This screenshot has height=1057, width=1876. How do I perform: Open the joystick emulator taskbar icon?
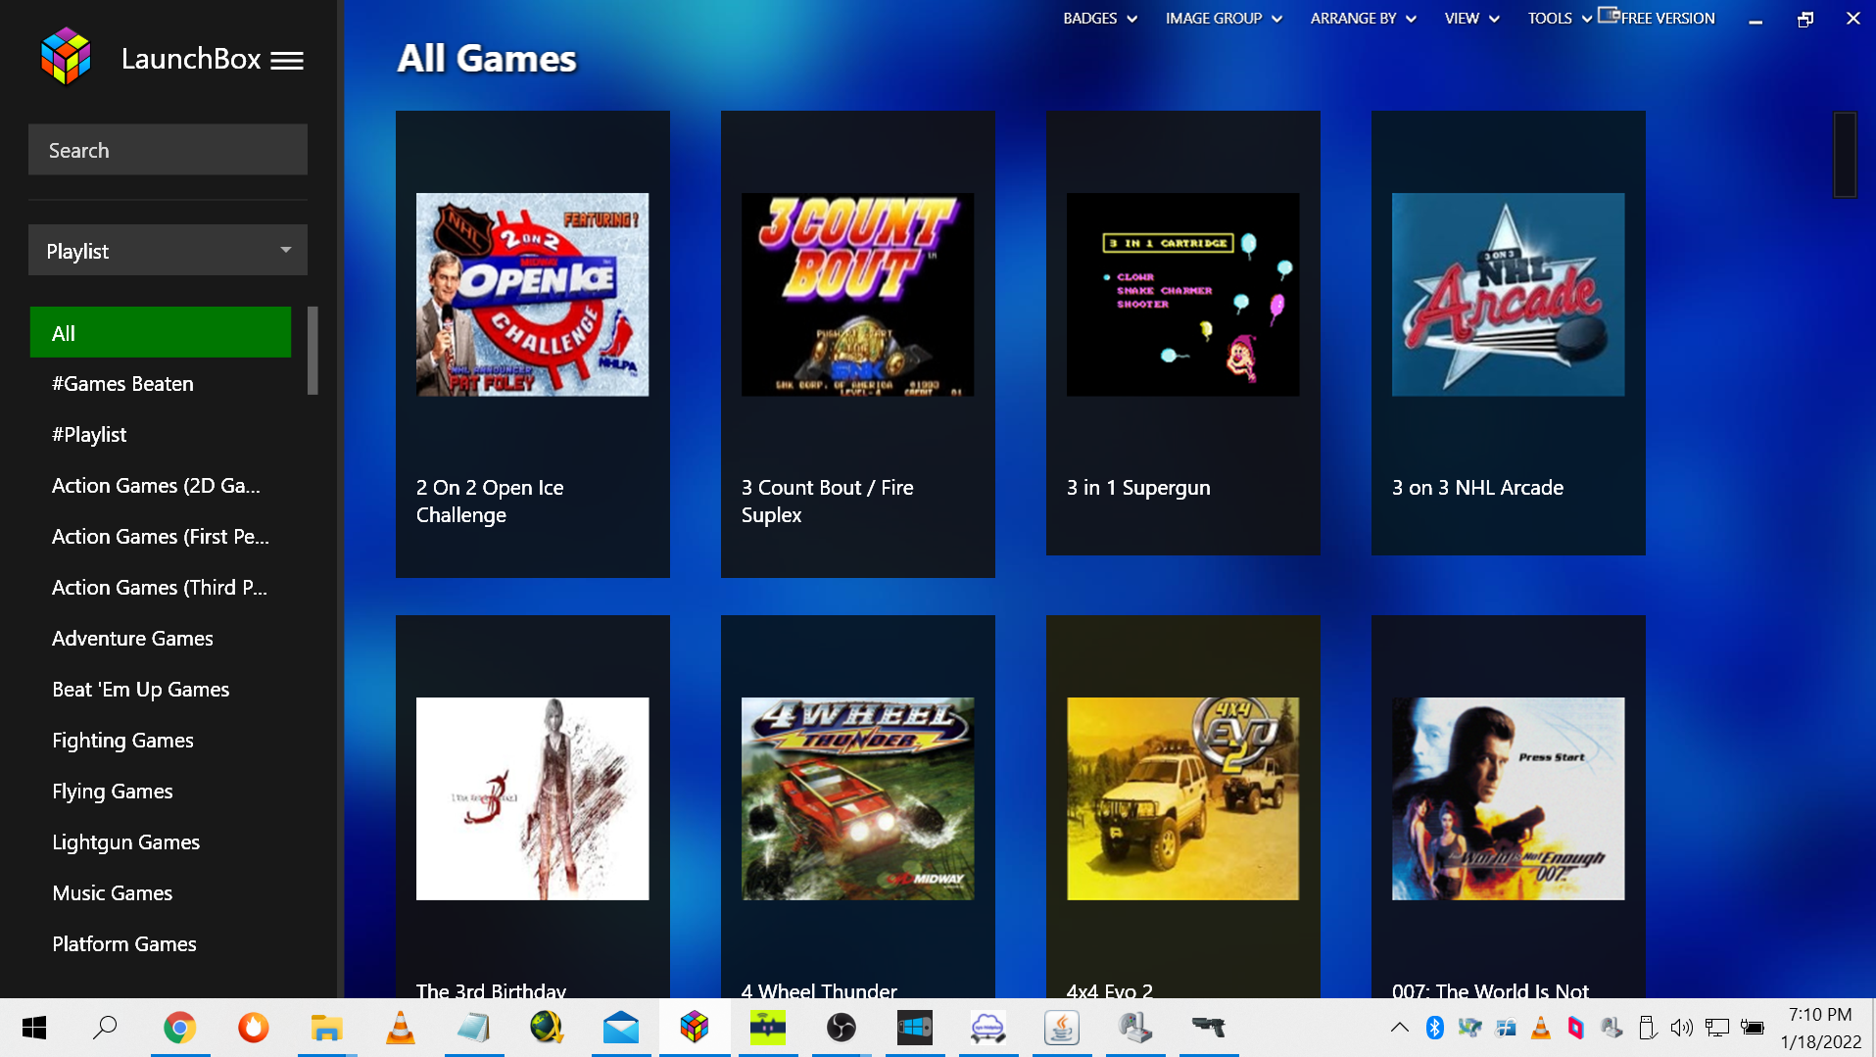pyautogui.click(x=1134, y=1028)
